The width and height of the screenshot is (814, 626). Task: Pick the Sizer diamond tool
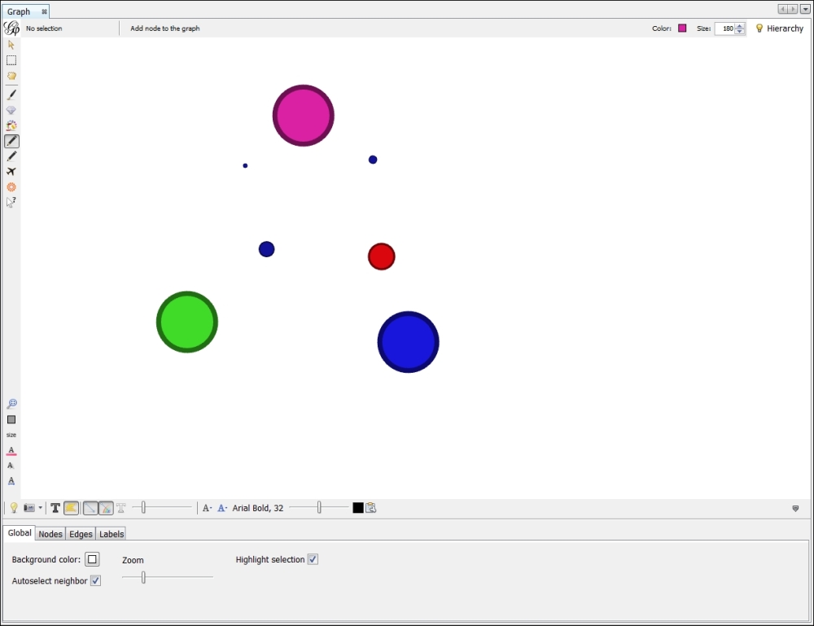tap(11, 110)
